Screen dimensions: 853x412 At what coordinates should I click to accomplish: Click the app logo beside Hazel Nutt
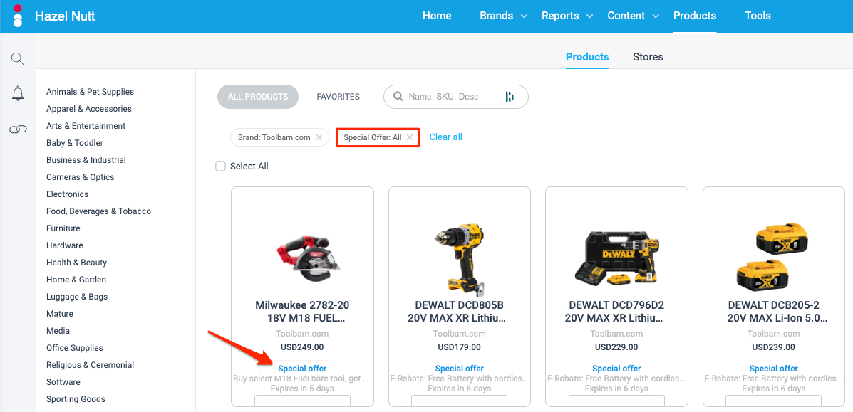[x=18, y=16]
